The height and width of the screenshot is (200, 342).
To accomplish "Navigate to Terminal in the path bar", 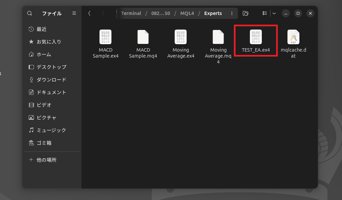I will click(x=131, y=13).
